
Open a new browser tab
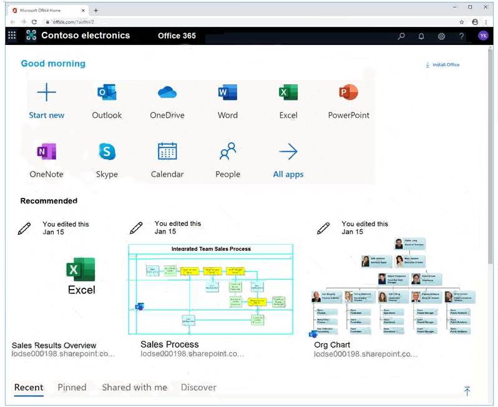coord(95,11)
